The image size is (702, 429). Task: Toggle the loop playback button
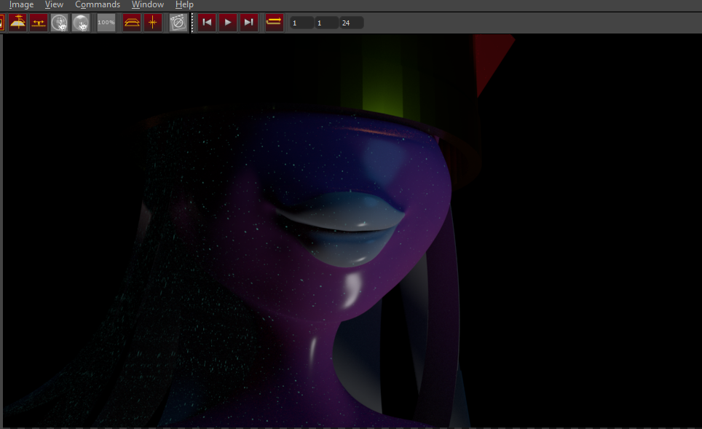tap(274, 23)
